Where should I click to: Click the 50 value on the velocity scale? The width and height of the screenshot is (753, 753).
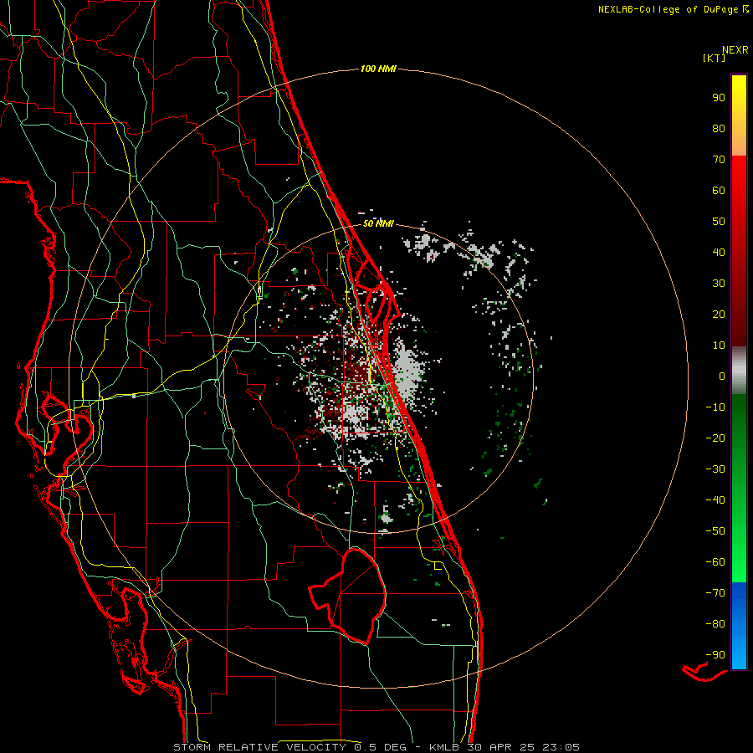click(x=719, y=222)
